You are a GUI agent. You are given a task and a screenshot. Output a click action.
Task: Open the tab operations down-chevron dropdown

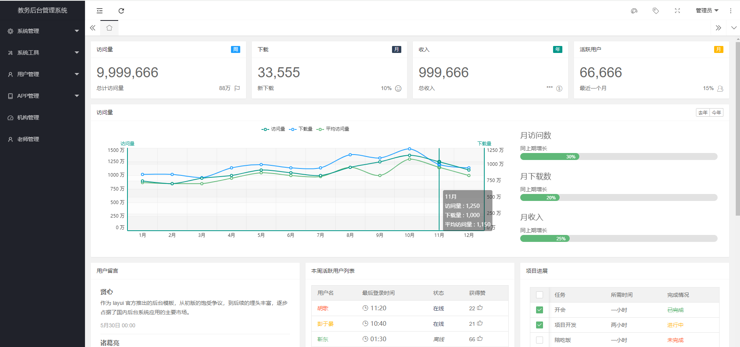click(x=734, y=28)
